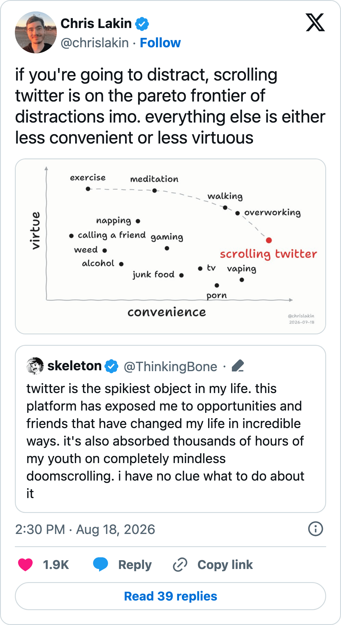The height and width of the screenshot is (625, 341).
Task: Click the copy link chain icon
Action: (180, 564)
